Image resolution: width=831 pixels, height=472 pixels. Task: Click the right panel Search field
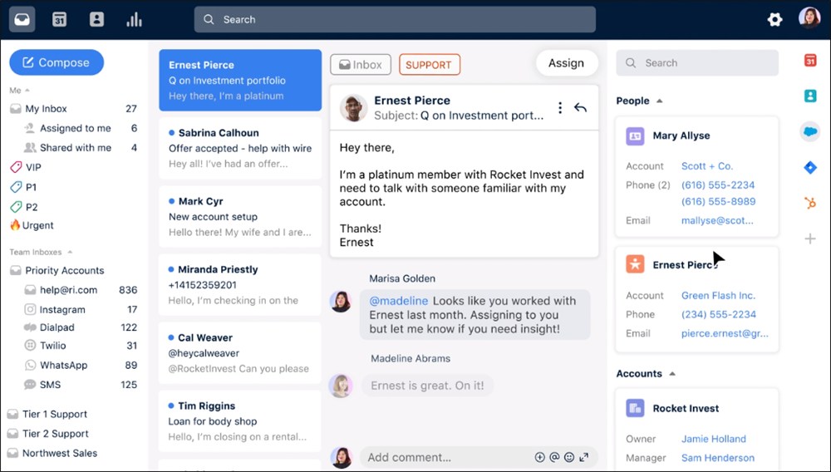coord(697,63)
